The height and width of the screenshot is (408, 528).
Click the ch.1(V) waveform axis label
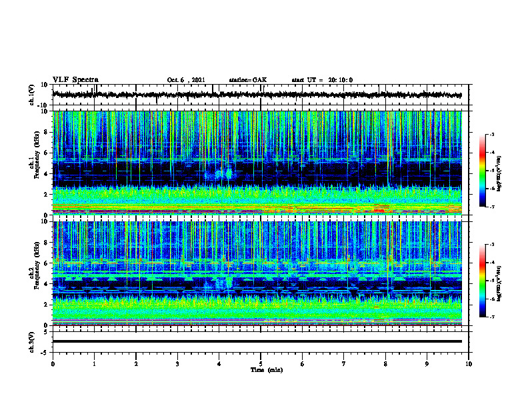32,95
